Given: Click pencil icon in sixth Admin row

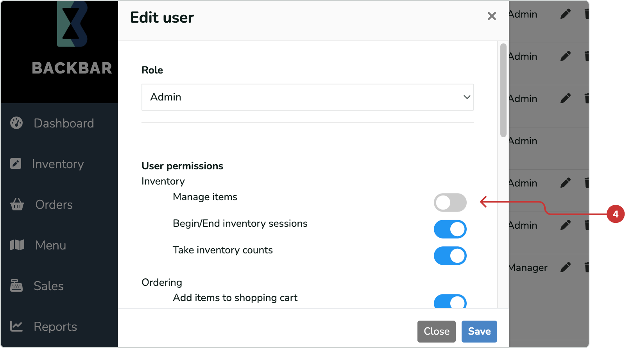Looking at the screenshot, I should 566,225.
